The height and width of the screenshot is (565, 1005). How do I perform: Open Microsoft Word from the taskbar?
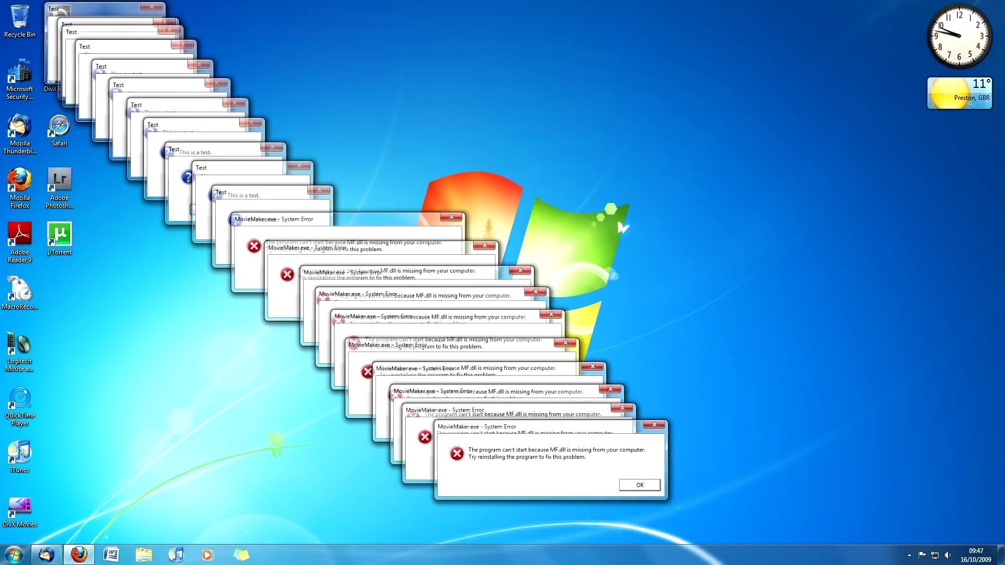coord(111,555)
